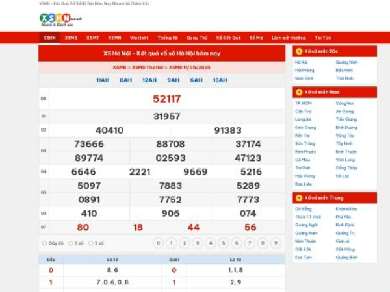The image size is (390, 292).
Task: Open the Quay Thử menu item
Action: pyautogui.click(x=197, y=38)
